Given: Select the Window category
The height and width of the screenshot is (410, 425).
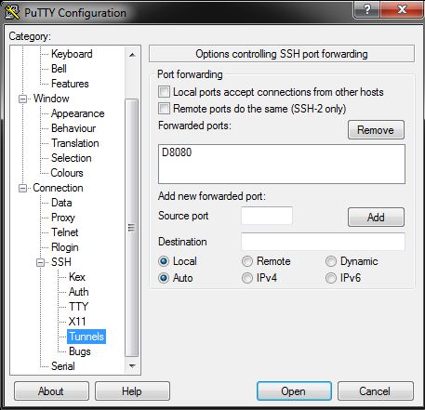Looking at the screenshot, I should [51, 99].
